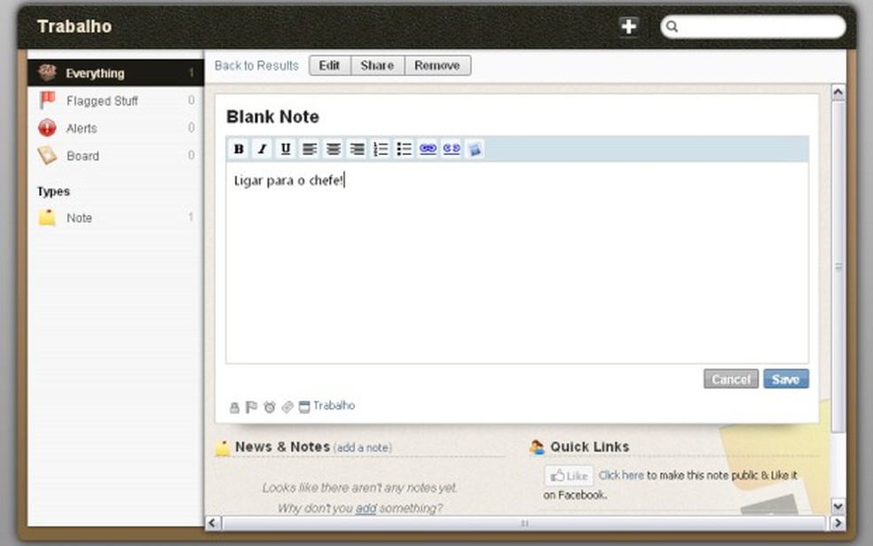This screenshot has width=873, height=546.
Task: Apply italic formatting
Action: point(263,149)
